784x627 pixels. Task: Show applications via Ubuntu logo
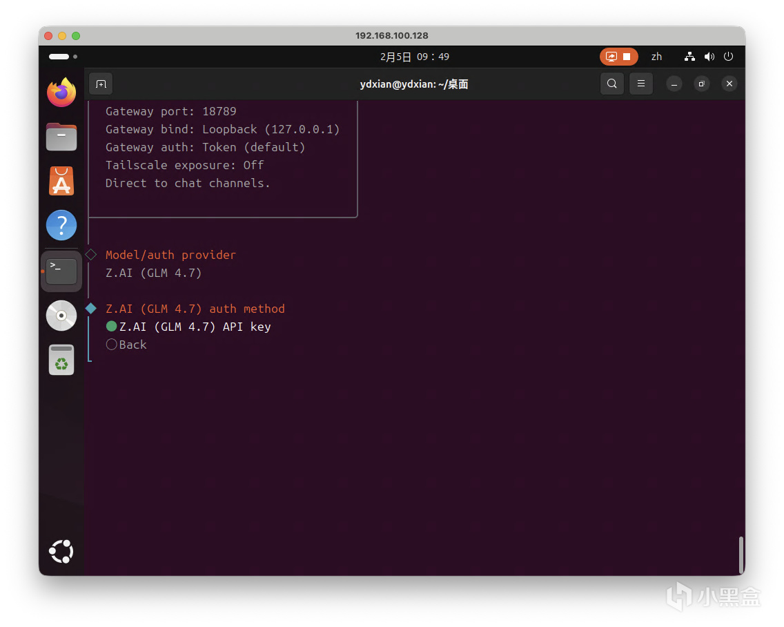coord(61,552)
